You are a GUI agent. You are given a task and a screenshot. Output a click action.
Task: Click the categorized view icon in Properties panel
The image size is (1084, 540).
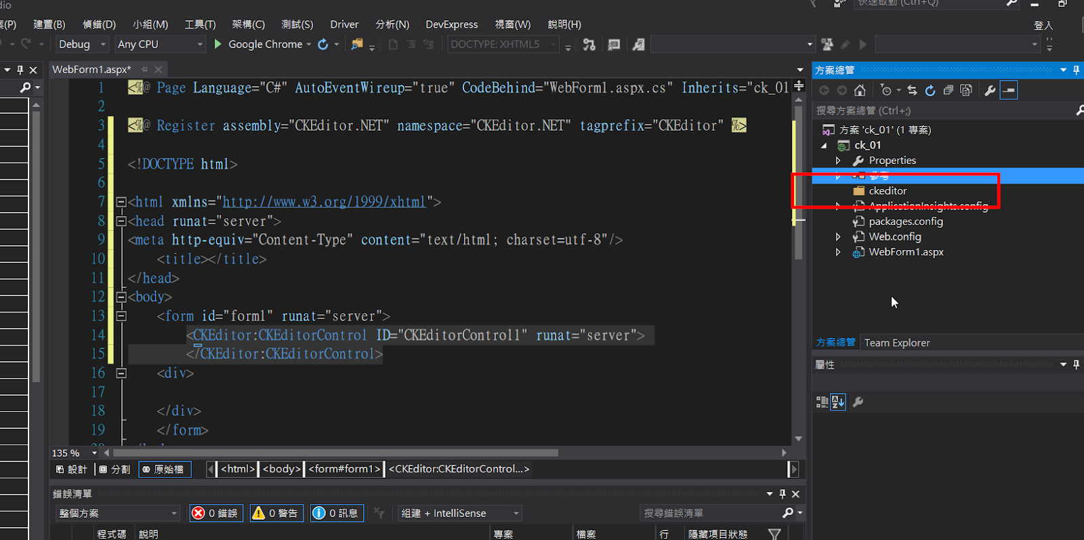[x=822, y=402]
